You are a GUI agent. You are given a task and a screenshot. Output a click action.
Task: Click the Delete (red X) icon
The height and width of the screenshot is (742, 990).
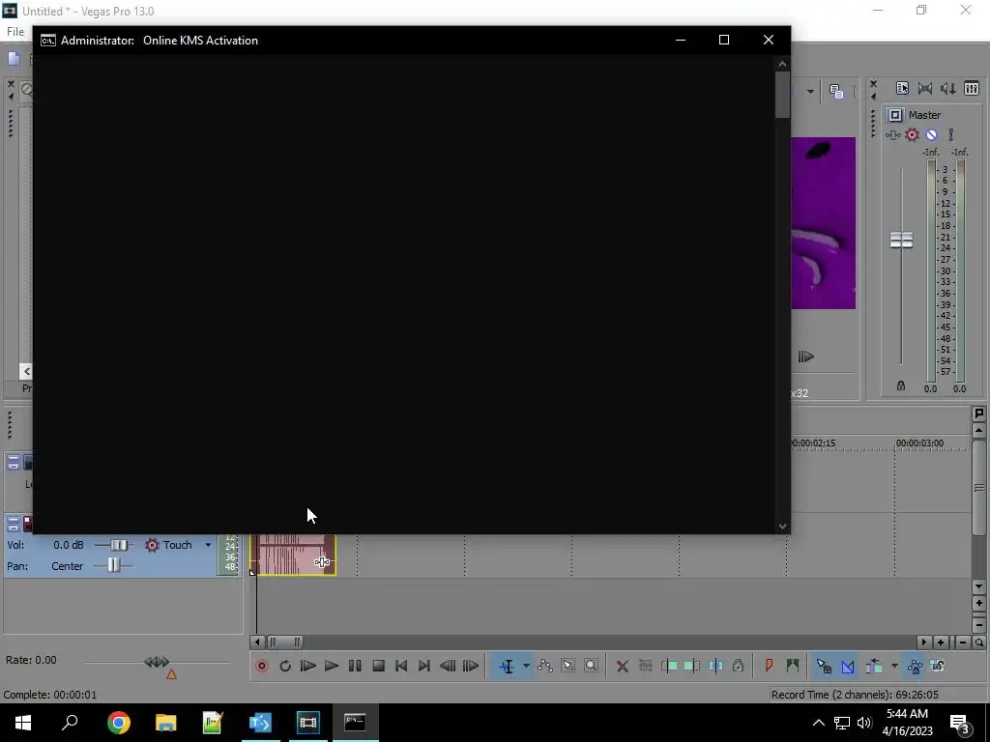click(623, 666)
